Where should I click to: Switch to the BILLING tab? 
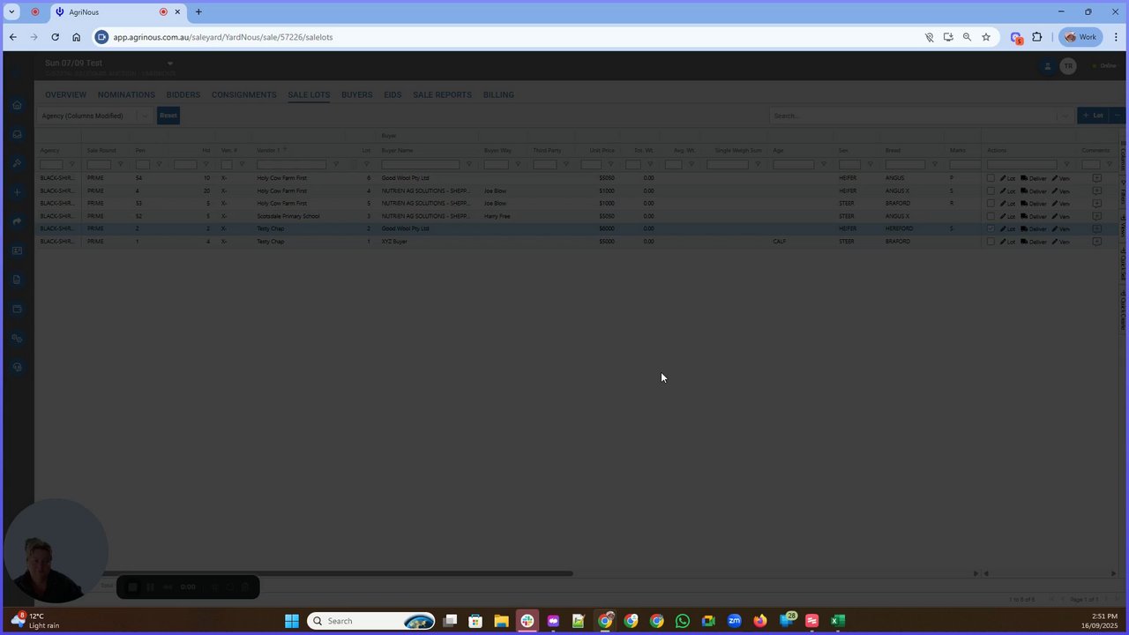[498, 94]
